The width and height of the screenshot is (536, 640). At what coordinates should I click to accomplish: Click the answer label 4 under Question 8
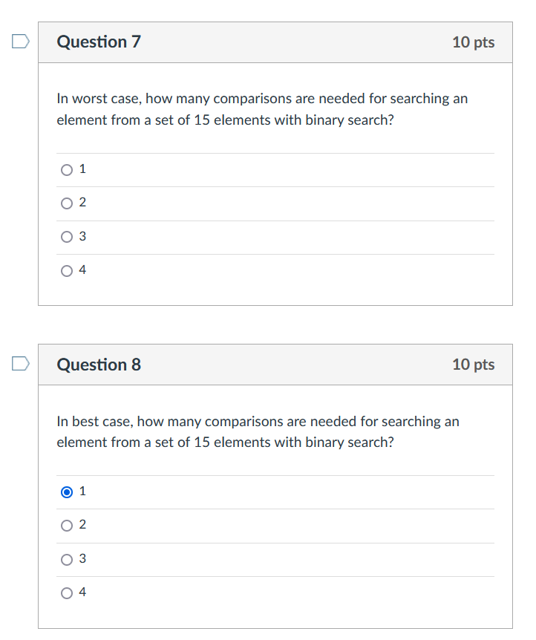[82, 592]
